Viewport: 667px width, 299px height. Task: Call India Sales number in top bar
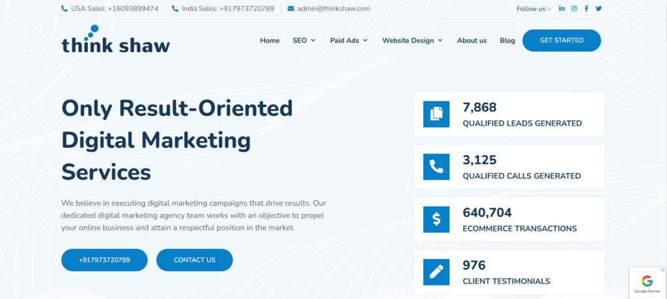(228, 8)
